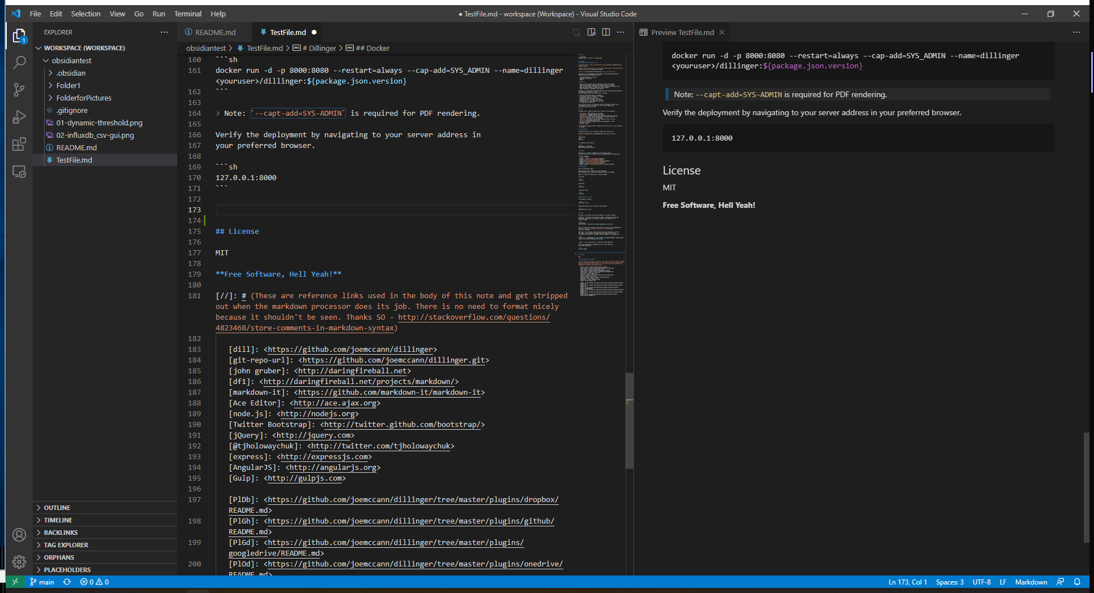Expand the PLACEHOLDERS panel
The image size is (1094, 593).
pos(105,570)
